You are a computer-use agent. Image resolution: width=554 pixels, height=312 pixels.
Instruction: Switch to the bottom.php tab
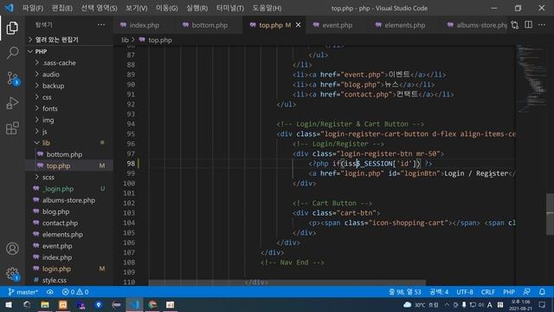point(209,25)
